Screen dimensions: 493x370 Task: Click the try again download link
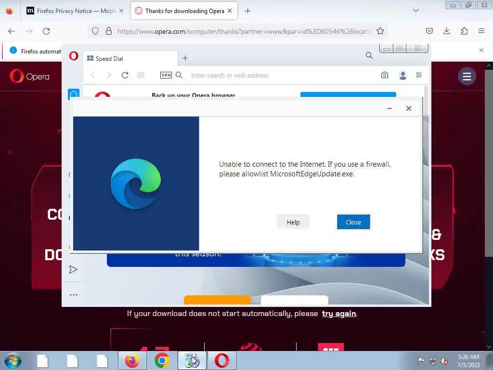pos(339,314)
